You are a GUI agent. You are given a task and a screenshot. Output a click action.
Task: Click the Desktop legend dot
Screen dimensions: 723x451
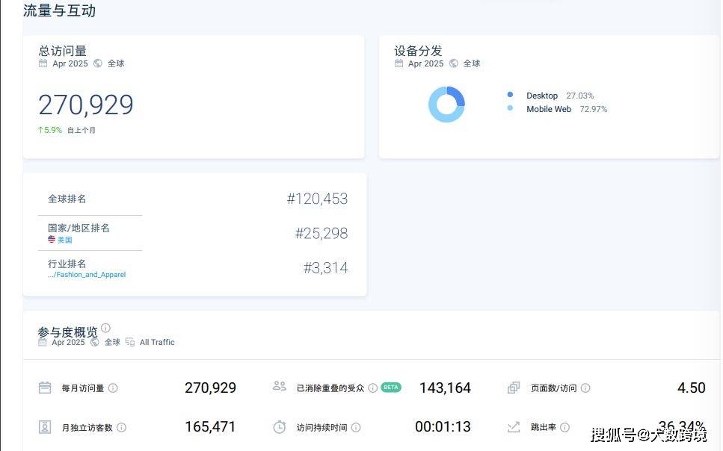pos(510,94)
